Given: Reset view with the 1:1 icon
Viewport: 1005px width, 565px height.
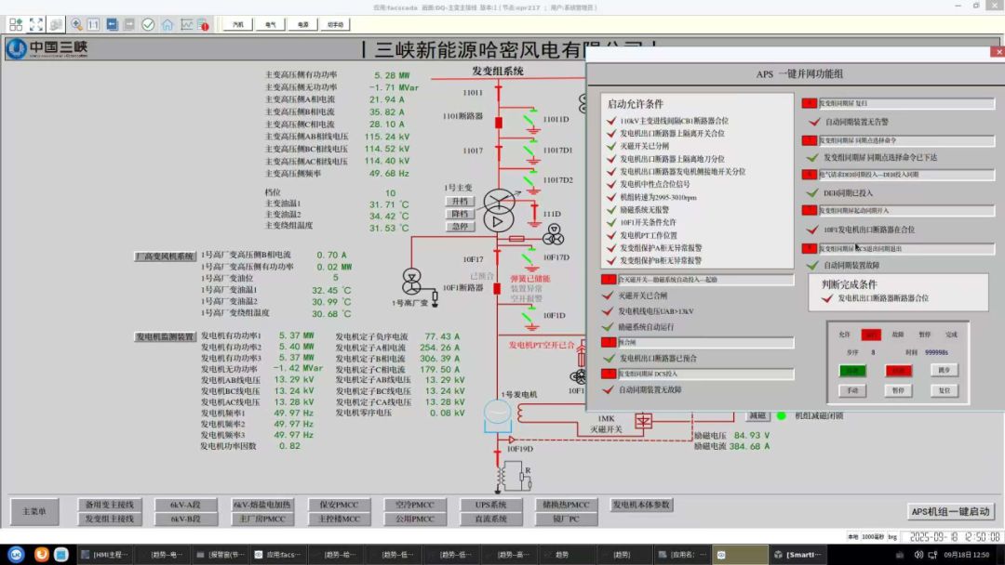Looking at the screenshot, I should pyautogui.click(x=94, y=24).
